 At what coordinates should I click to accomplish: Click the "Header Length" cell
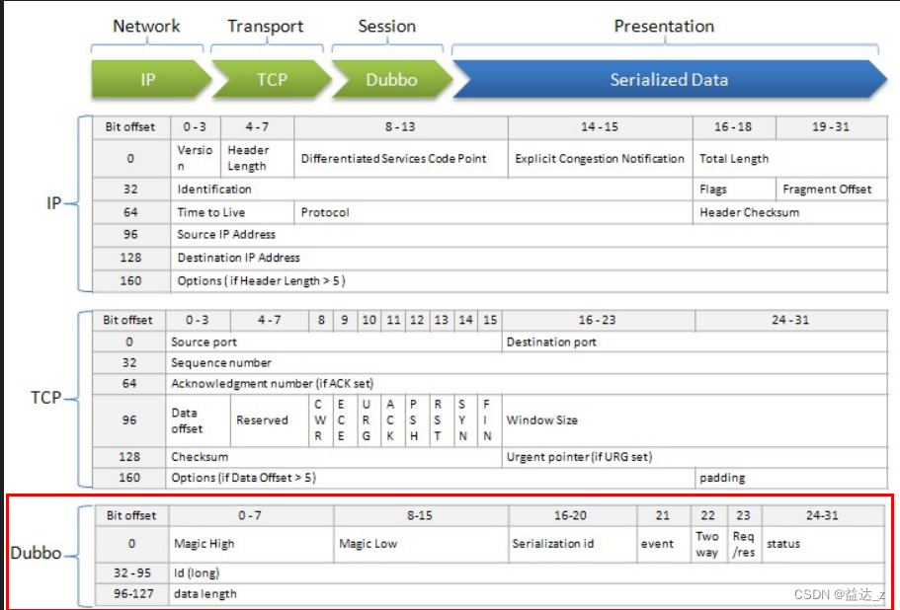[x=257, y=158]
